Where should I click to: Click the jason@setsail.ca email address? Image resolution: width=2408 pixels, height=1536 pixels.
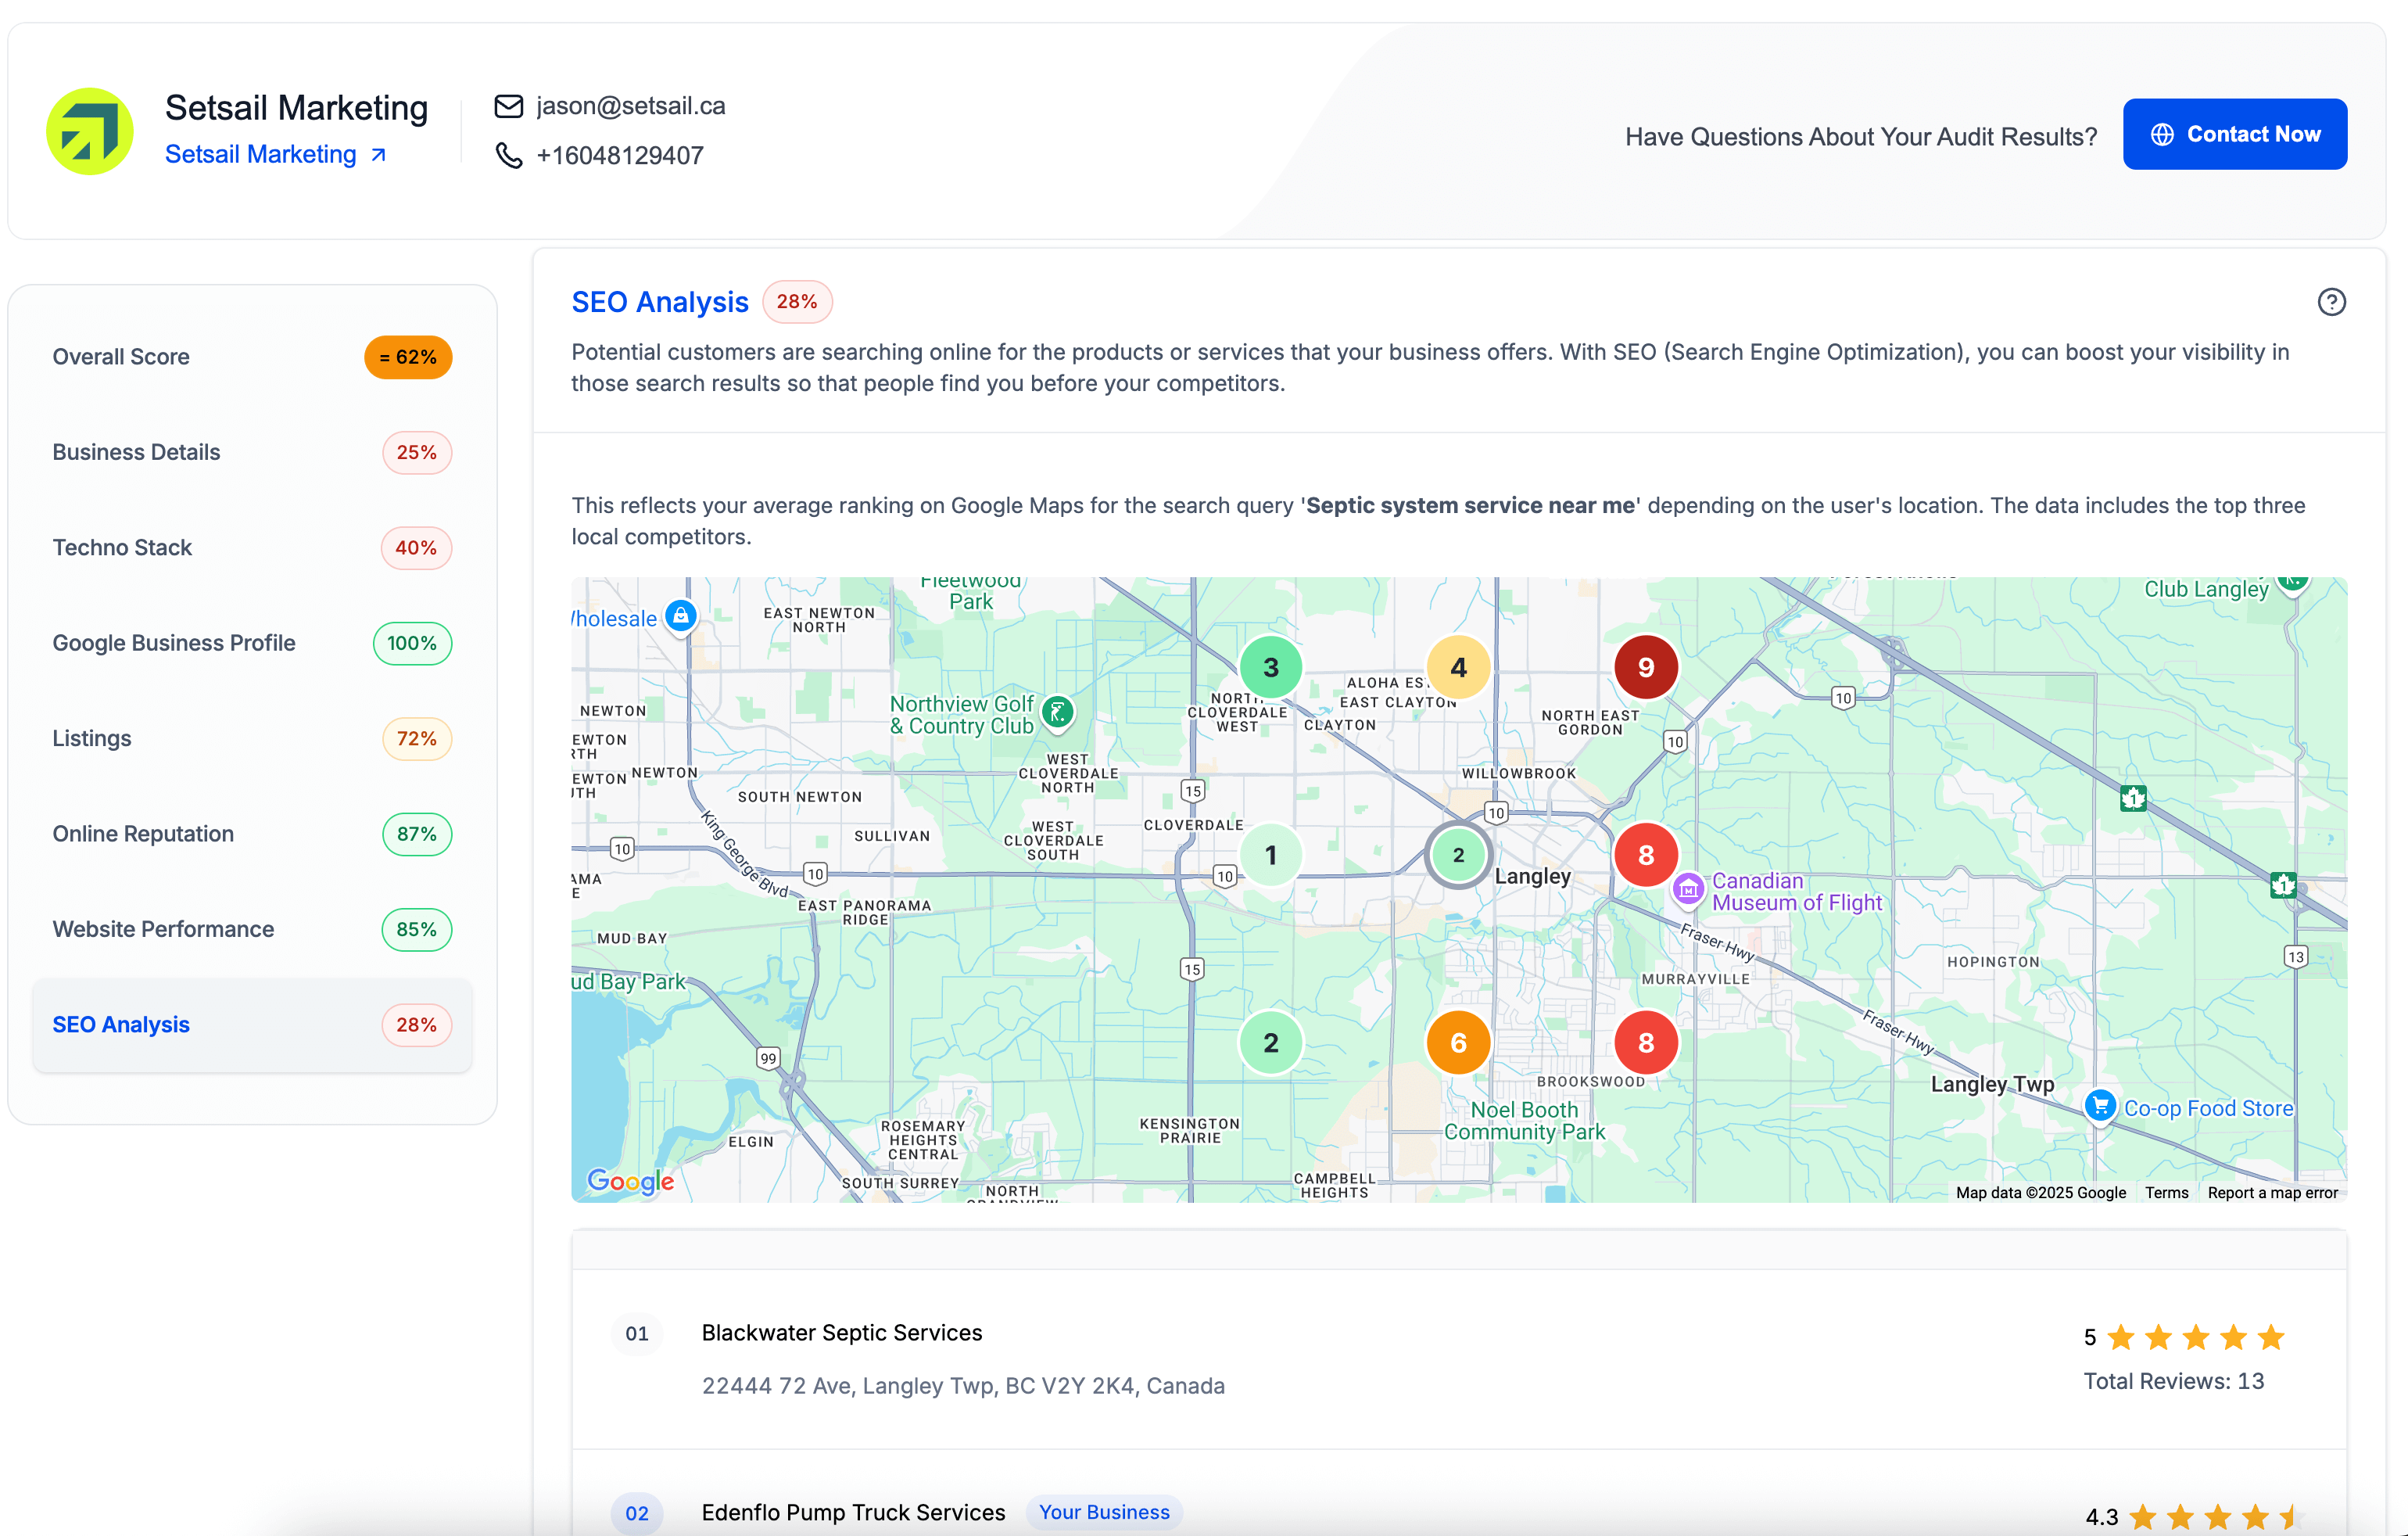click(630, 105)
